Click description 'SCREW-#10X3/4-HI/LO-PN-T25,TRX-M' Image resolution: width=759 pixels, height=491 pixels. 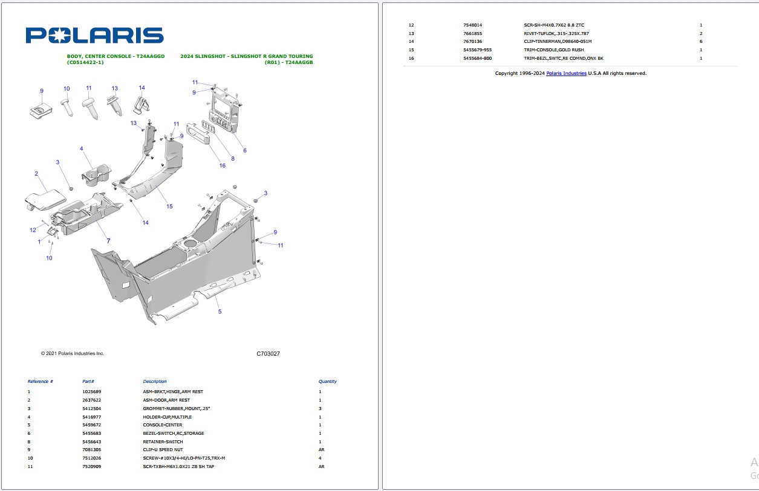click(x=184, y=458)
